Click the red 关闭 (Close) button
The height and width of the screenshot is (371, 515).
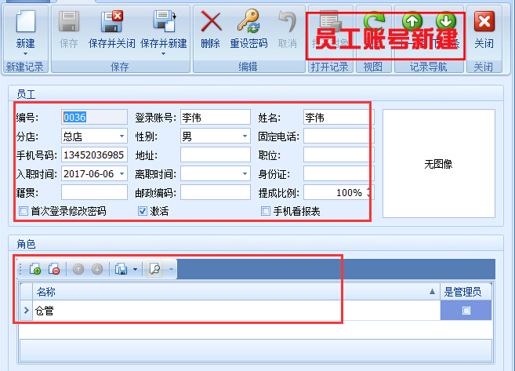pos(484,22)
